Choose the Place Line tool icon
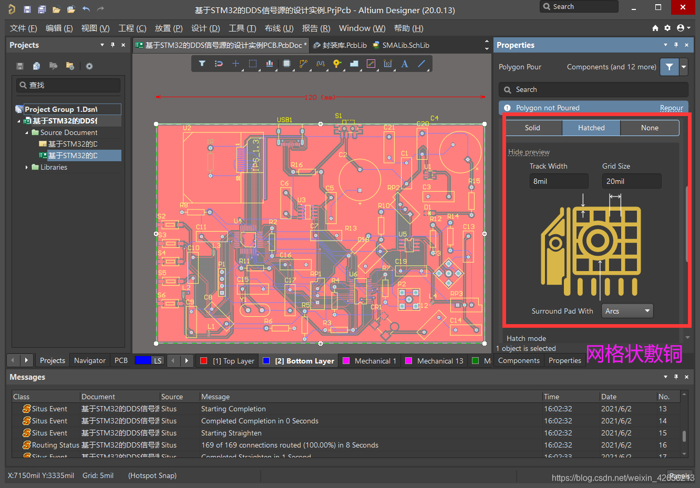The height and width of the screenshot is (488, 700). pyautogui.click(x=421, y=64)
